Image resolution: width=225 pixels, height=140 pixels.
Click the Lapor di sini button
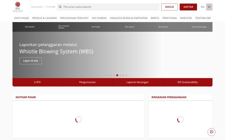coord(31,61)
